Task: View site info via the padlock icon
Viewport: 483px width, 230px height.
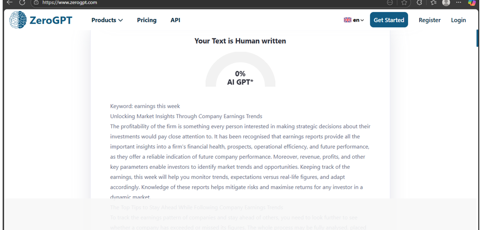Action: coord(36,3)
